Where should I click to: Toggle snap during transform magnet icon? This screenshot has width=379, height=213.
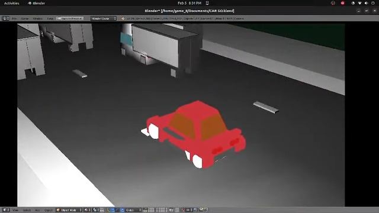tap(184, 210)
